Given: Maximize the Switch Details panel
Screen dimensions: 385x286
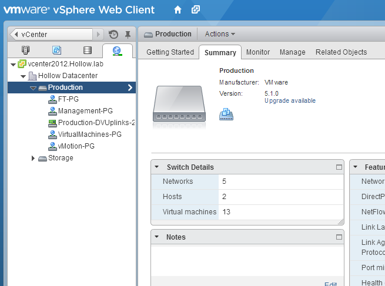Looking at the screenshot, I should point(339,167).
